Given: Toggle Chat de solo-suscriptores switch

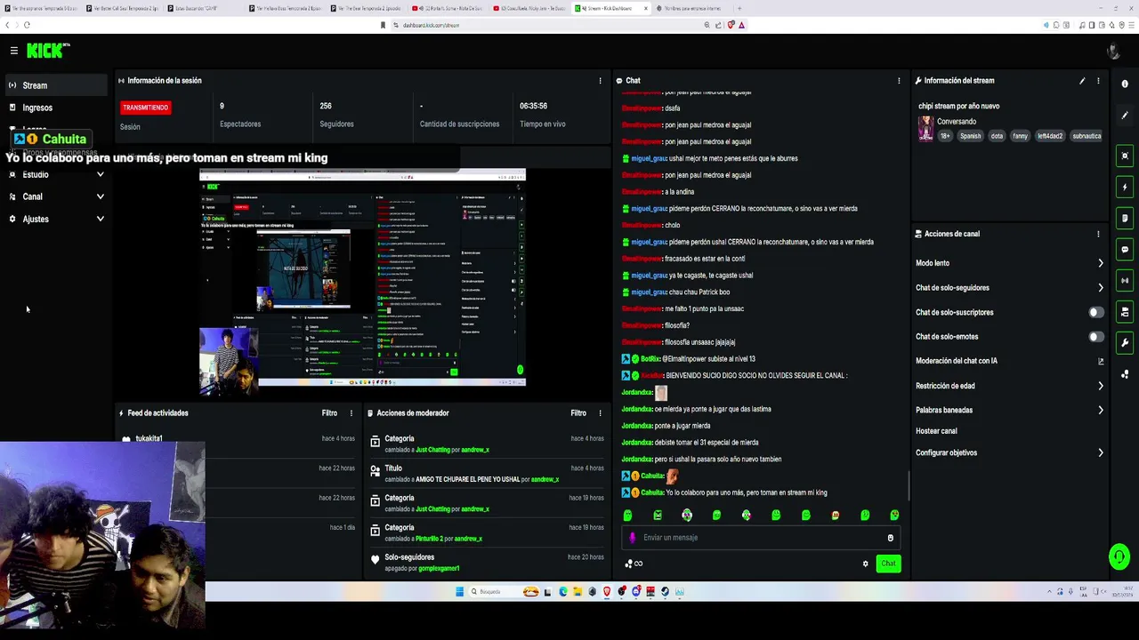Looking at the screenshot, I should click(x=1096, y=312).
